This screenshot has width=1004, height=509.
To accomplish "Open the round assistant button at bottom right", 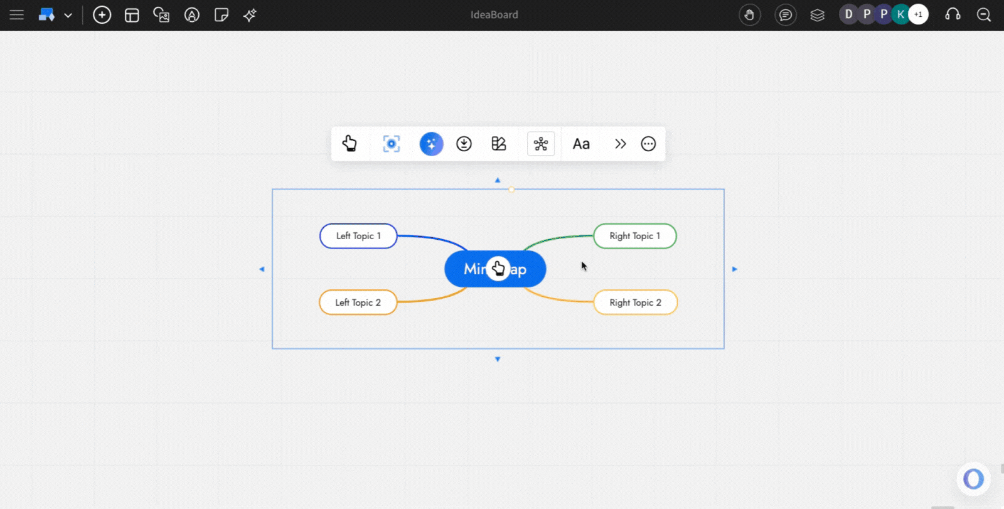I will point(973,479).
